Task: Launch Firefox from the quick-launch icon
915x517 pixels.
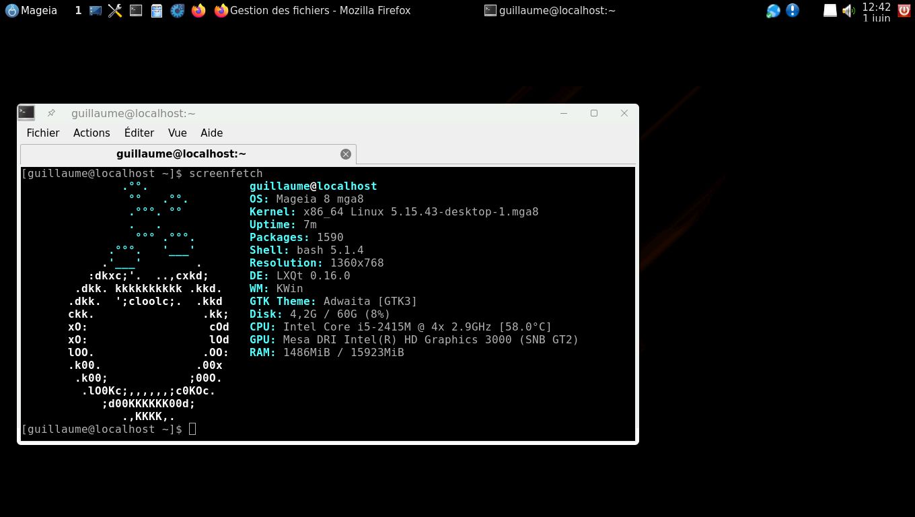Action: pyautogui.click(x=198, y=10)
